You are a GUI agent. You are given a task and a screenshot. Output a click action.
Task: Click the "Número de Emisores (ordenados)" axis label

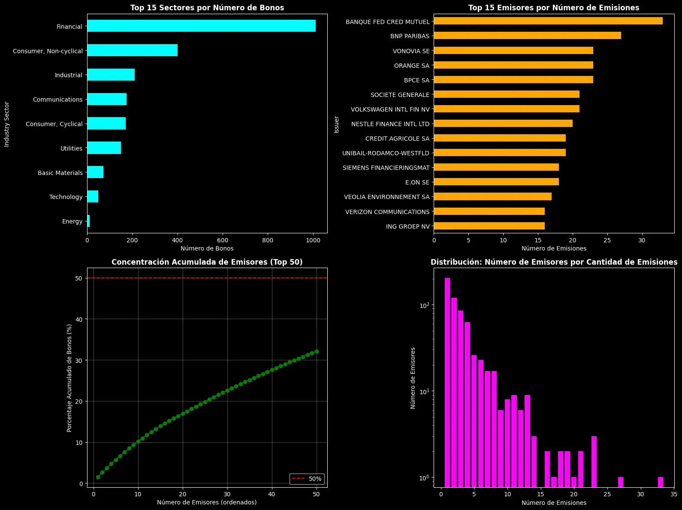207,502
